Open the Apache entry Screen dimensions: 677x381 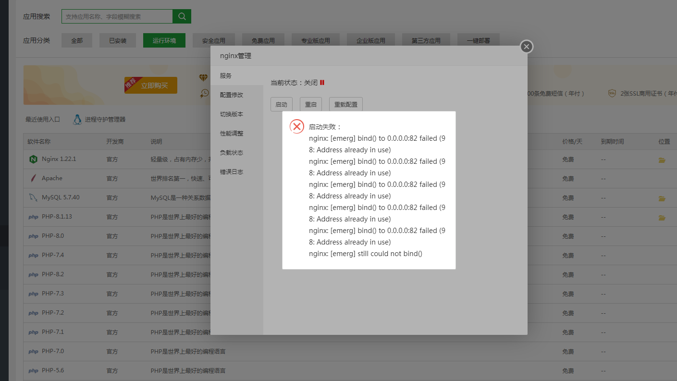(52, 178)
